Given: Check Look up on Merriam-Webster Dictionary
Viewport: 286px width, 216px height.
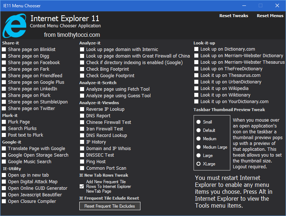Looking at the screenshot, I should pyautogui.click(x=196, y=56).
